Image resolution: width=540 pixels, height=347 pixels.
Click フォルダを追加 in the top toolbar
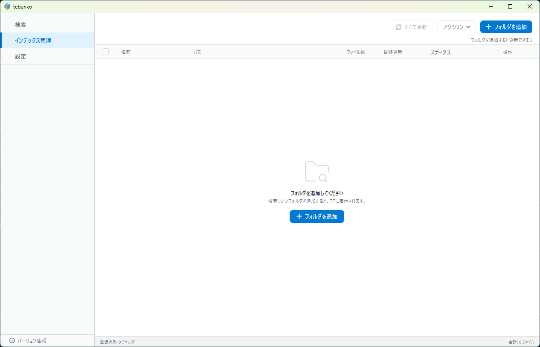pos(506,27)
